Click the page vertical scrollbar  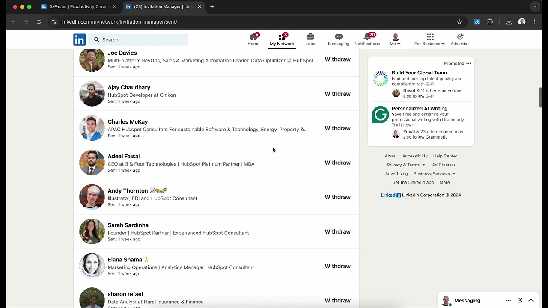click(x=540, y=98)
